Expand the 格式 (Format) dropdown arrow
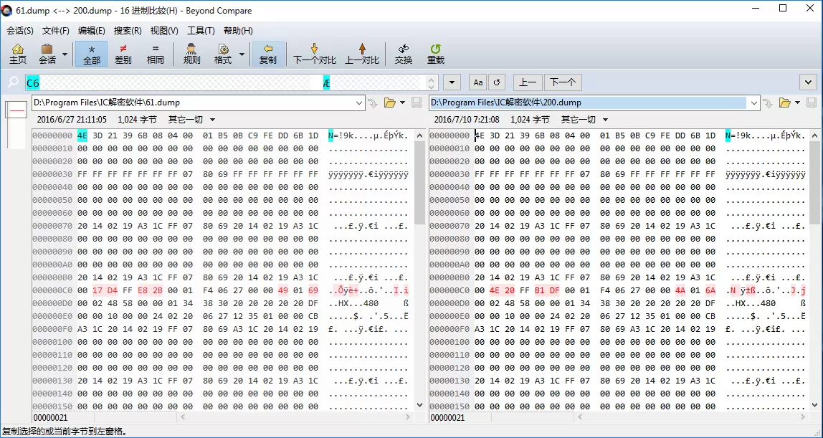 pos(242,54)
